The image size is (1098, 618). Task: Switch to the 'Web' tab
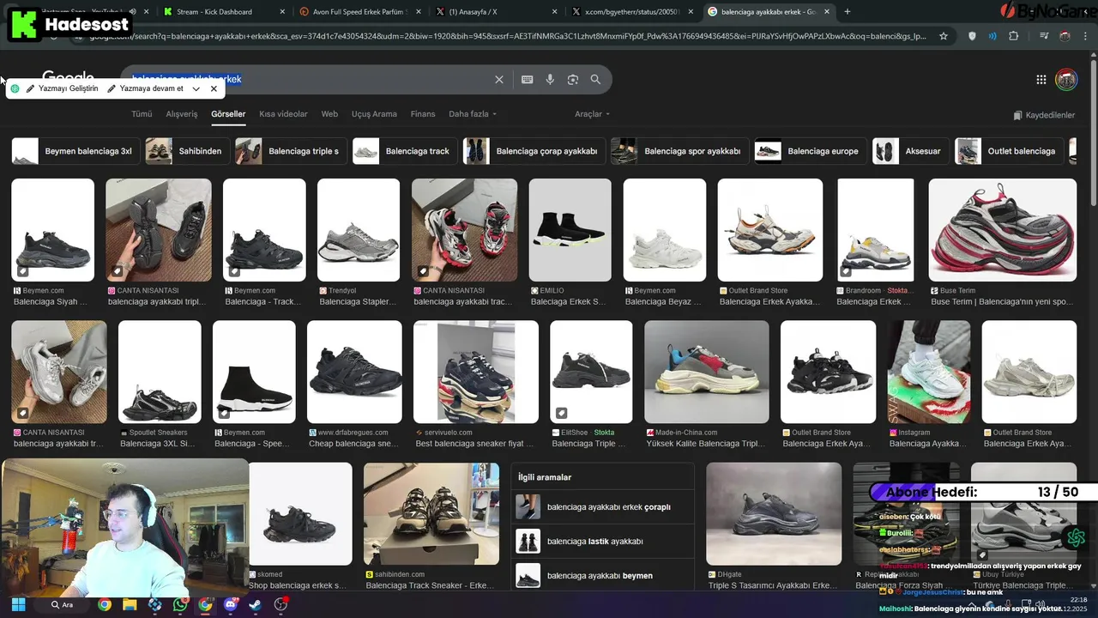click(329, 114)
